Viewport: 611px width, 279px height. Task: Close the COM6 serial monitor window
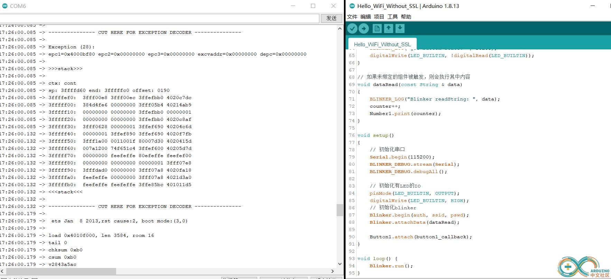333,6
